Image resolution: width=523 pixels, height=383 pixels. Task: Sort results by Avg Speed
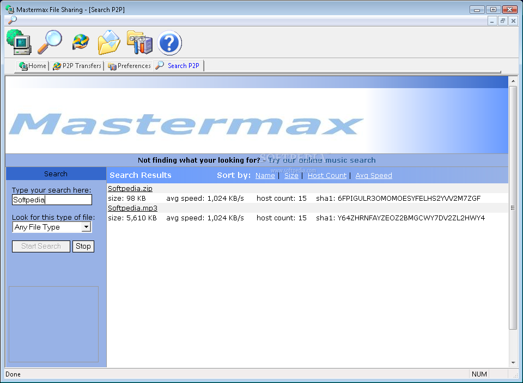[x=374, y=176]
